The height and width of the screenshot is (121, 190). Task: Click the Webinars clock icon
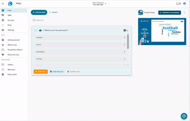click(3, 70)
